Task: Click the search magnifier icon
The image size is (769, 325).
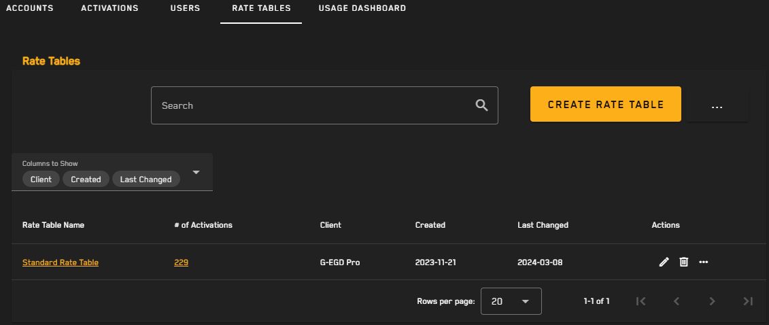Action: [481, 105]
